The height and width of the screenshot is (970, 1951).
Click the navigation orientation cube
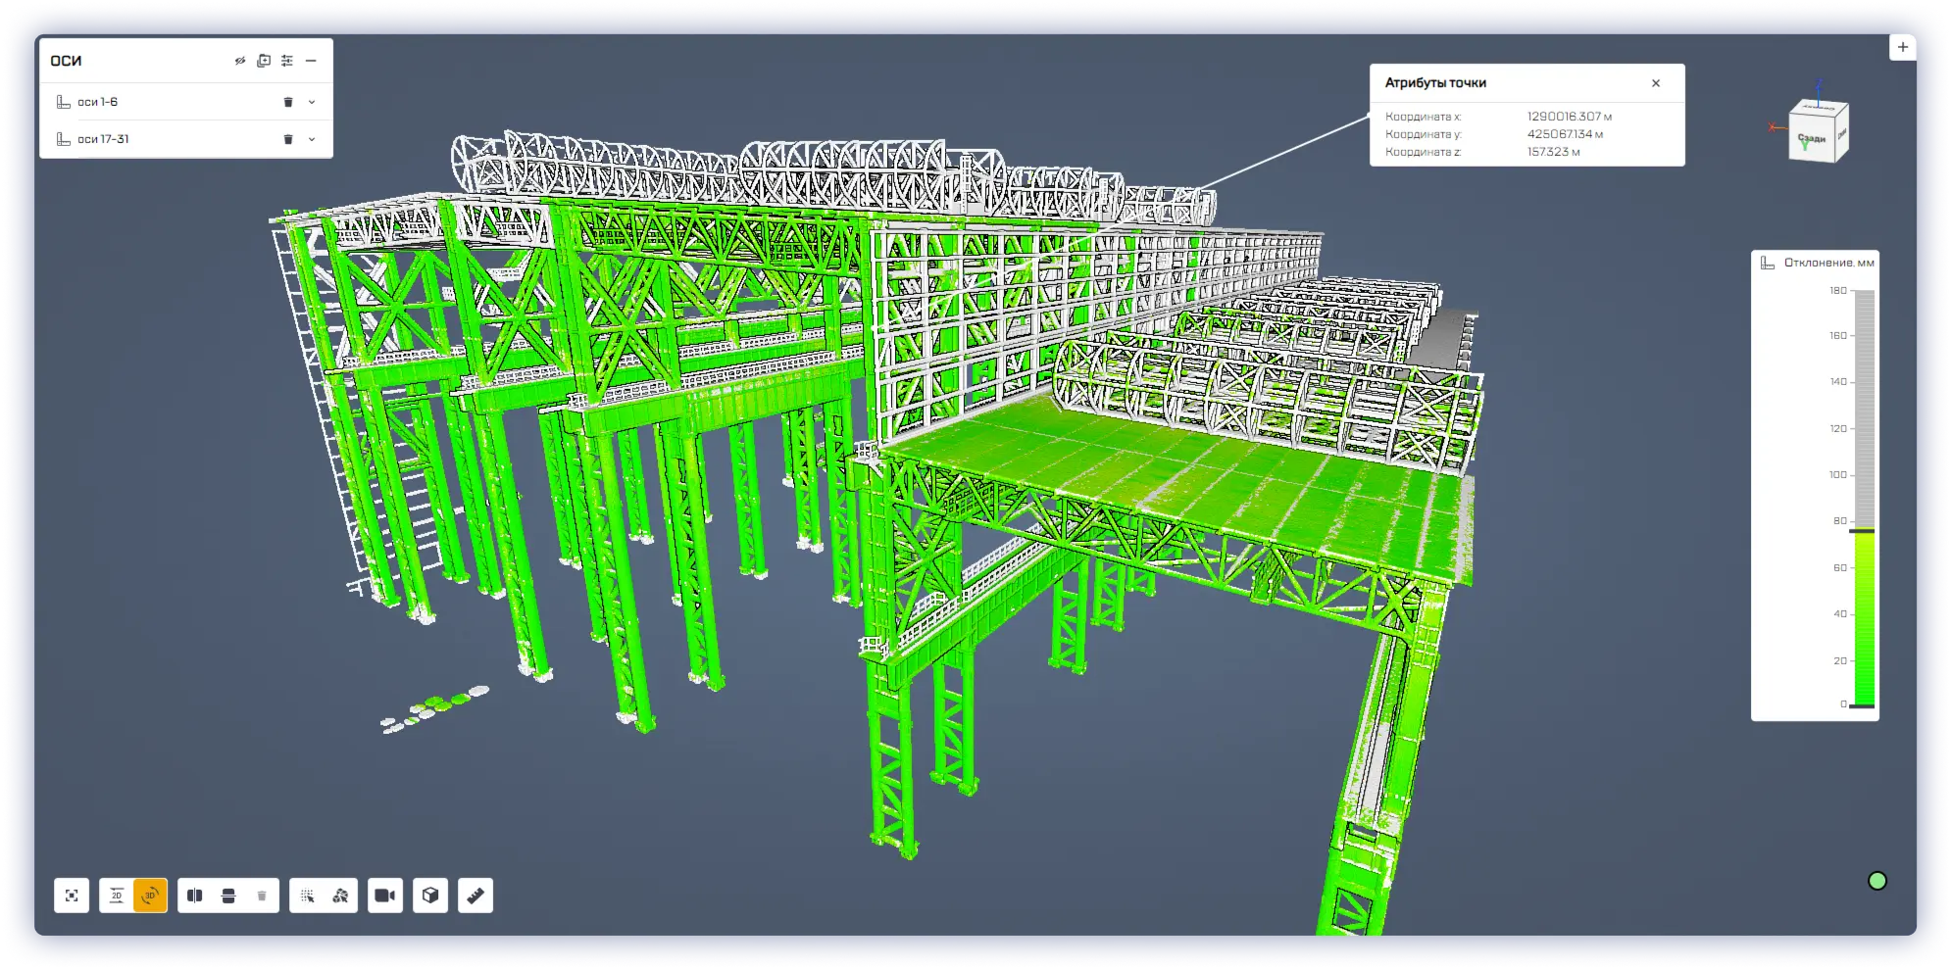(1817, 133)
